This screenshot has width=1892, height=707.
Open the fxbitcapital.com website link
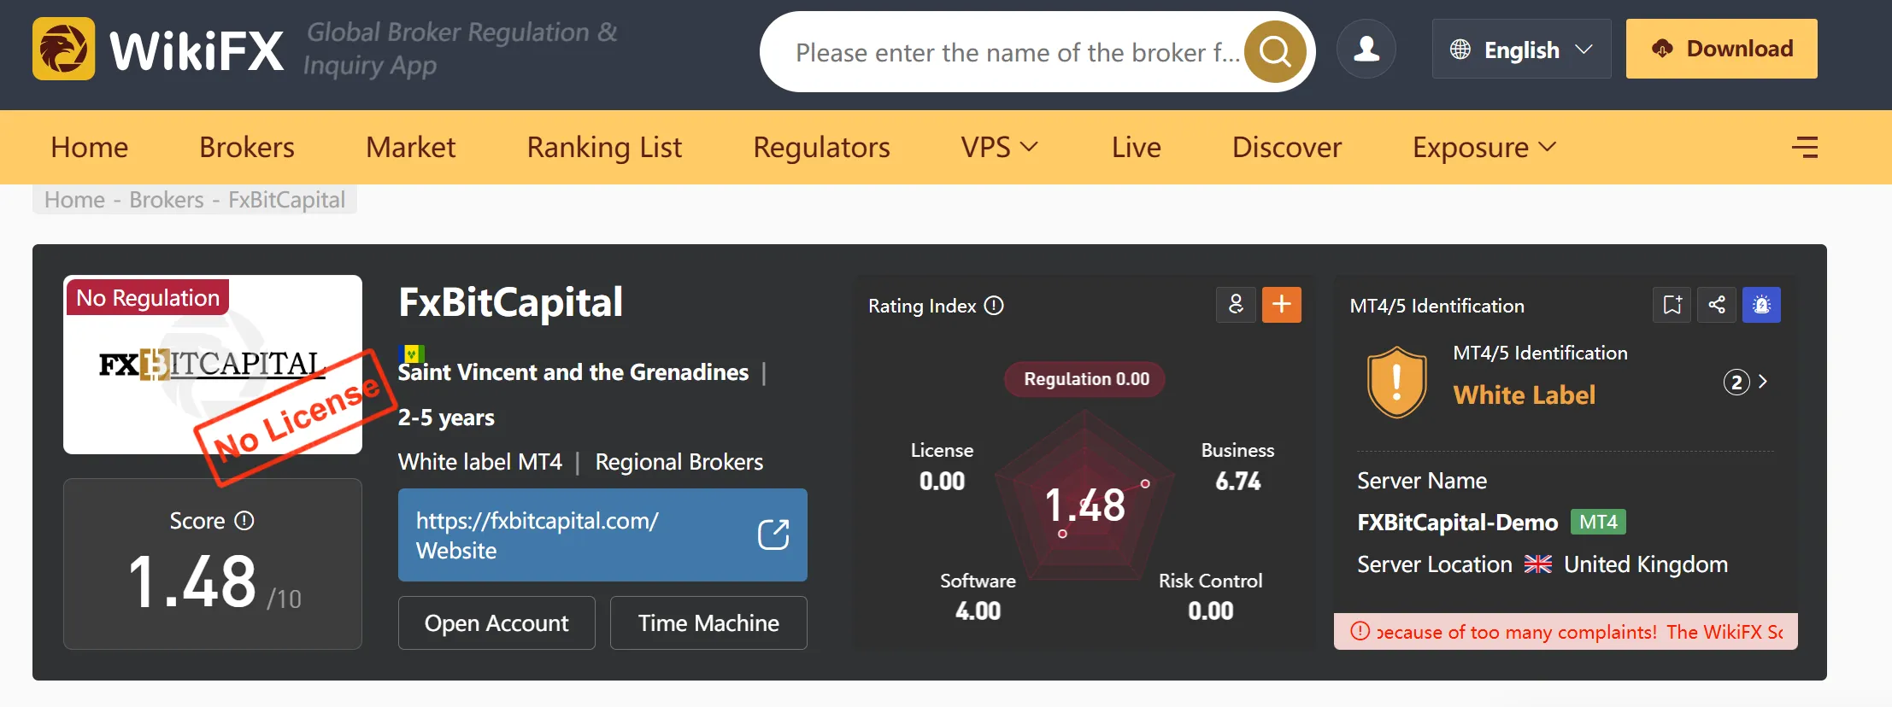tap(602, 535)
